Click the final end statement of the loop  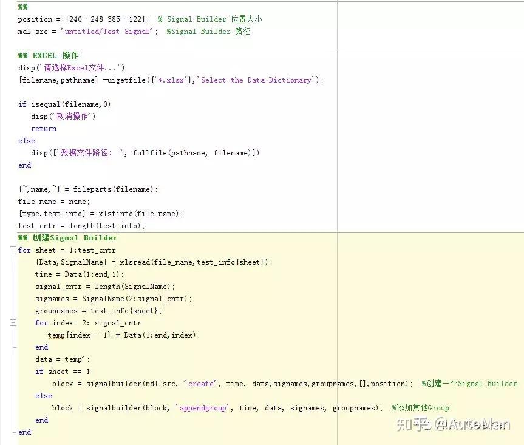pyautogui.click(x=25, y=432)
